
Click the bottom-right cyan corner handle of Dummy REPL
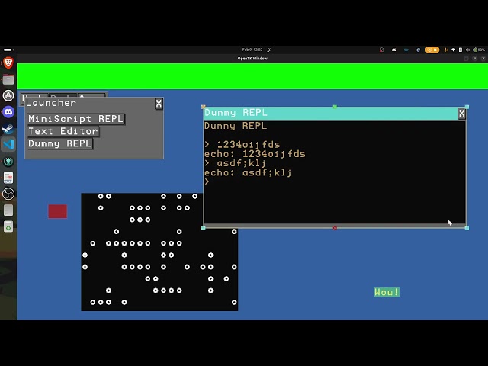pos(467,228)
